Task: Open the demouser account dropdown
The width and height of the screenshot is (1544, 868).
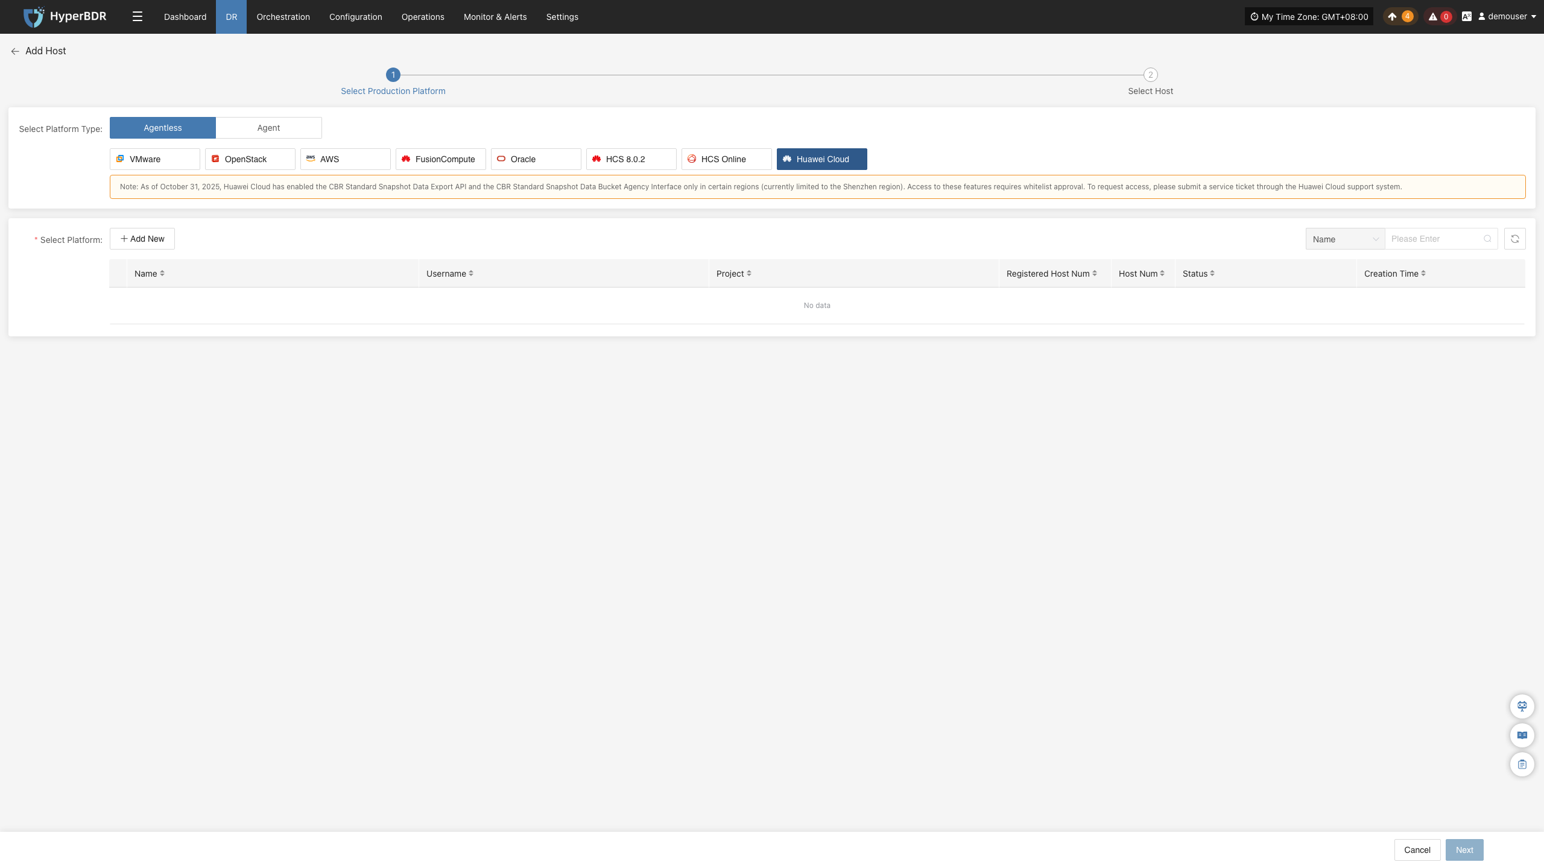Action: (x=1507, y=17)
